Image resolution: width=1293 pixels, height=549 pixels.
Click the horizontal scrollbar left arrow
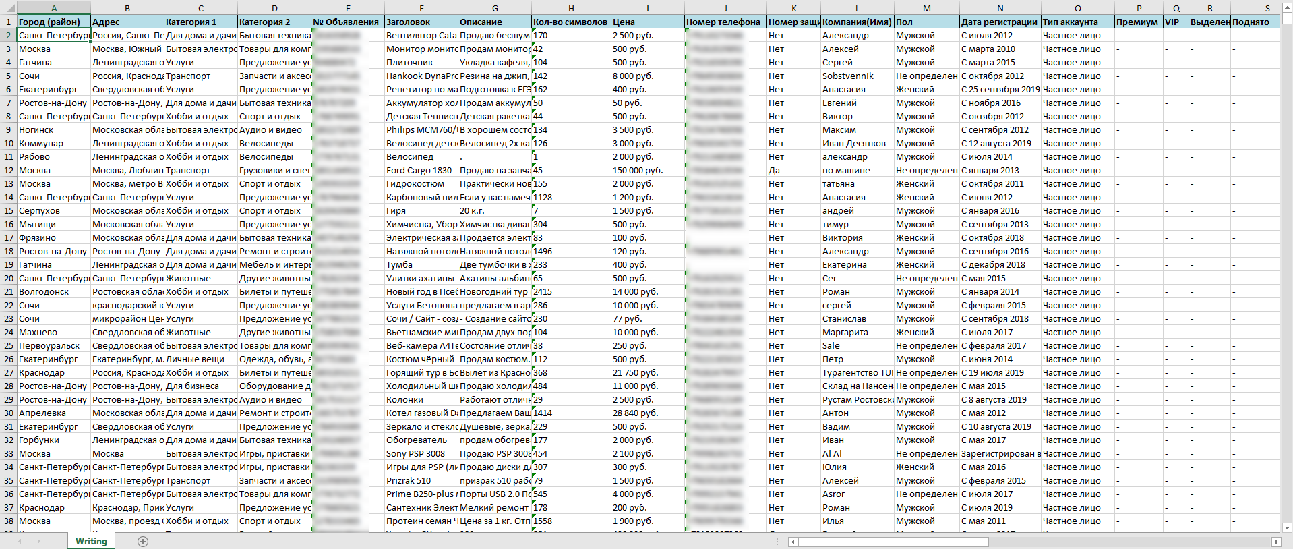coord(793,542)
